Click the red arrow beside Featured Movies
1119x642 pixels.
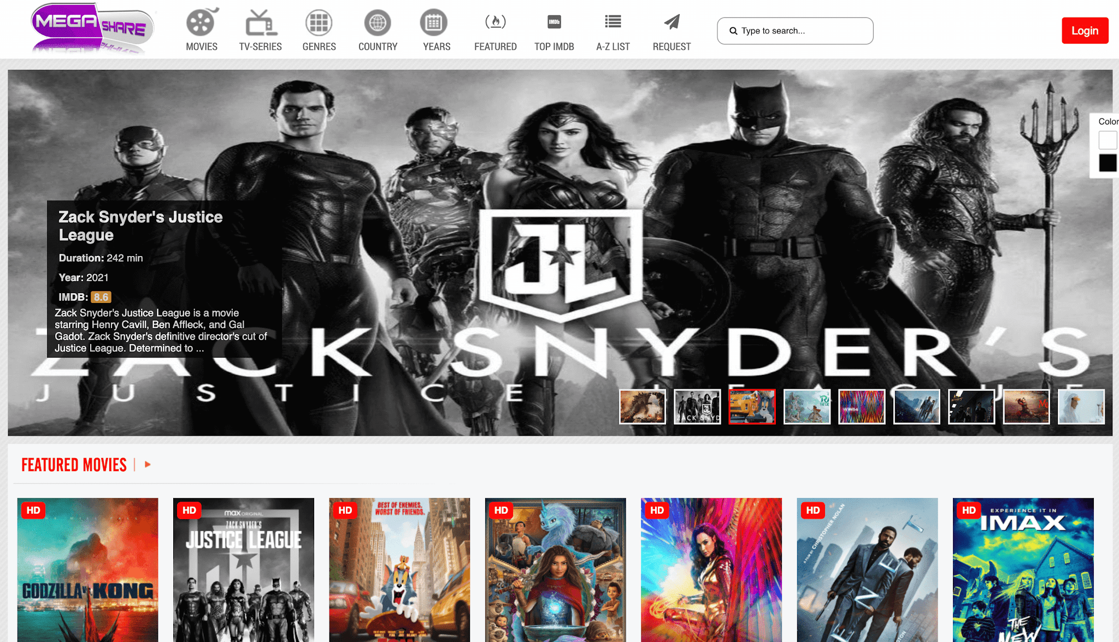coord(148,465)
